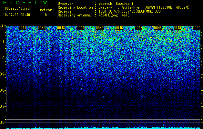
Task: Click the 0048 time marker
Action: point(158,28)
